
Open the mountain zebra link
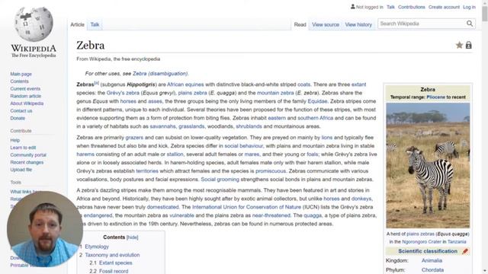coord(275,93)
